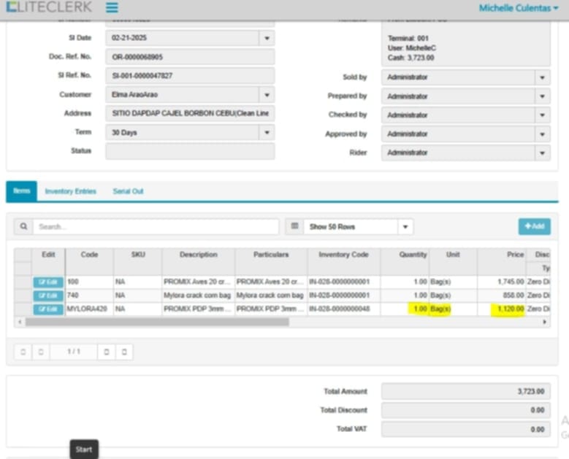Click the items search input field
Screen dimensions: 569x459
pyautogui.click(x=156, y=227)
